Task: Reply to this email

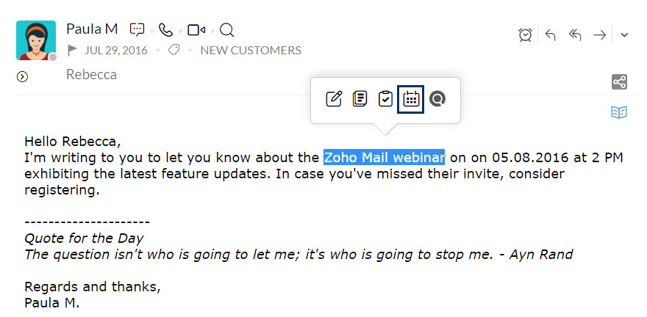Action: tap(550, 34)
